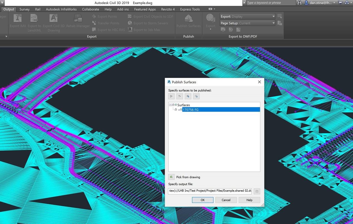353x224 pixels.
Task: Click the search binoculars icon in title bar
Action: [x=299, y=3]
